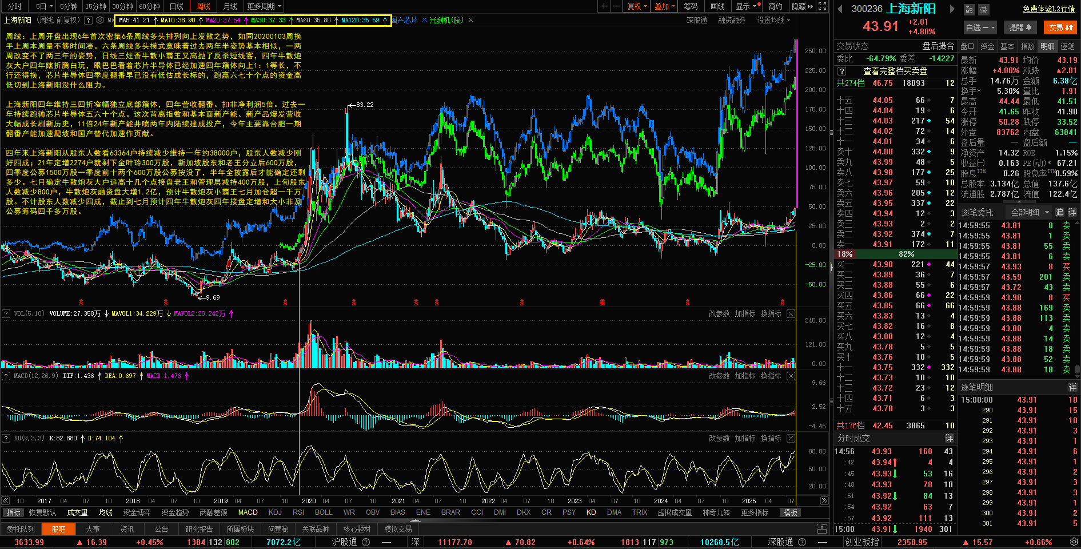Viewport: 1081px width, 549px height.
Task: Select the 60分钟 period tab
Action: click(x=150, y=6)
